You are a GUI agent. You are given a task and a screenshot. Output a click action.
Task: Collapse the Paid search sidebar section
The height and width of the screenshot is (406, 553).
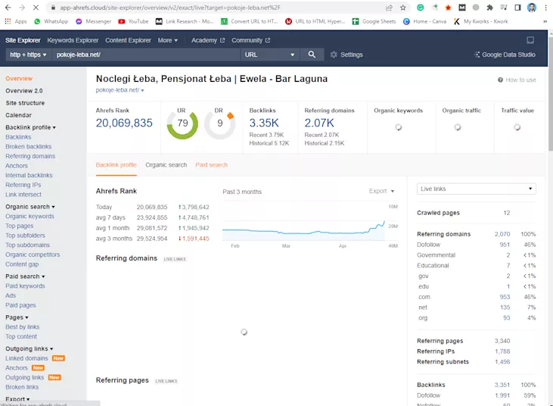25,276
